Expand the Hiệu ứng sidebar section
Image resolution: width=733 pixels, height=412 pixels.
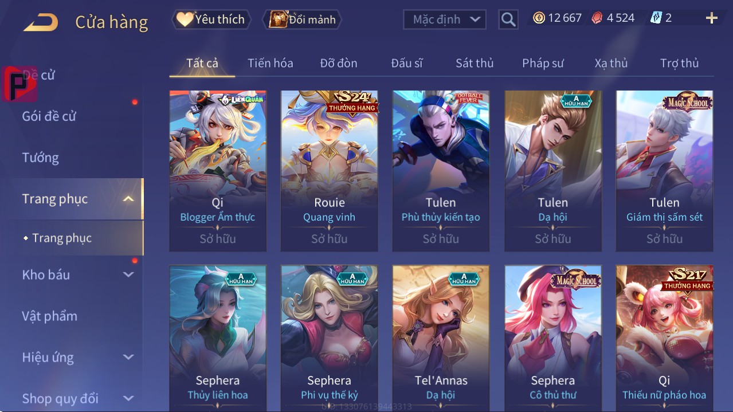click(x=128, y=357)
